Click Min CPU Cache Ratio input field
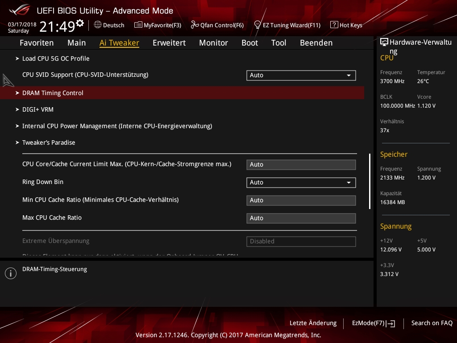457x343 pixels. coord(301,200)
